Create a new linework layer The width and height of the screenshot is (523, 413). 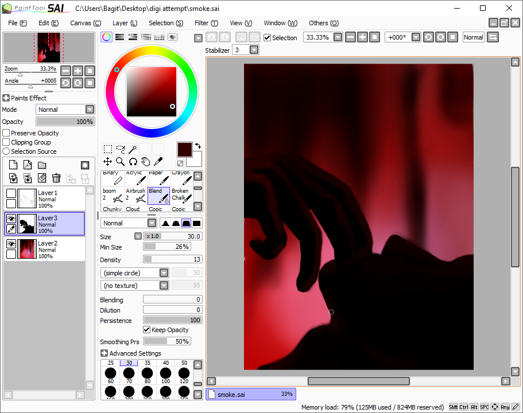click(28, 165)
